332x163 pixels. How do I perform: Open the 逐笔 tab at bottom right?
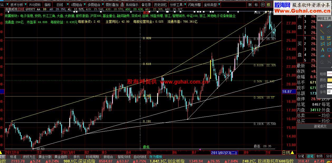click(x=310, y=156)
